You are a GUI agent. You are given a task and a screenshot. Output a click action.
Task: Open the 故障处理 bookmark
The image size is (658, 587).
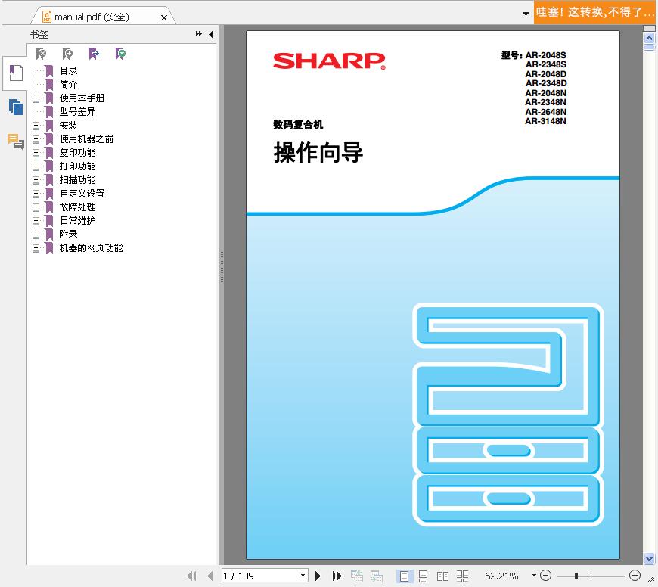coord(78,207)
